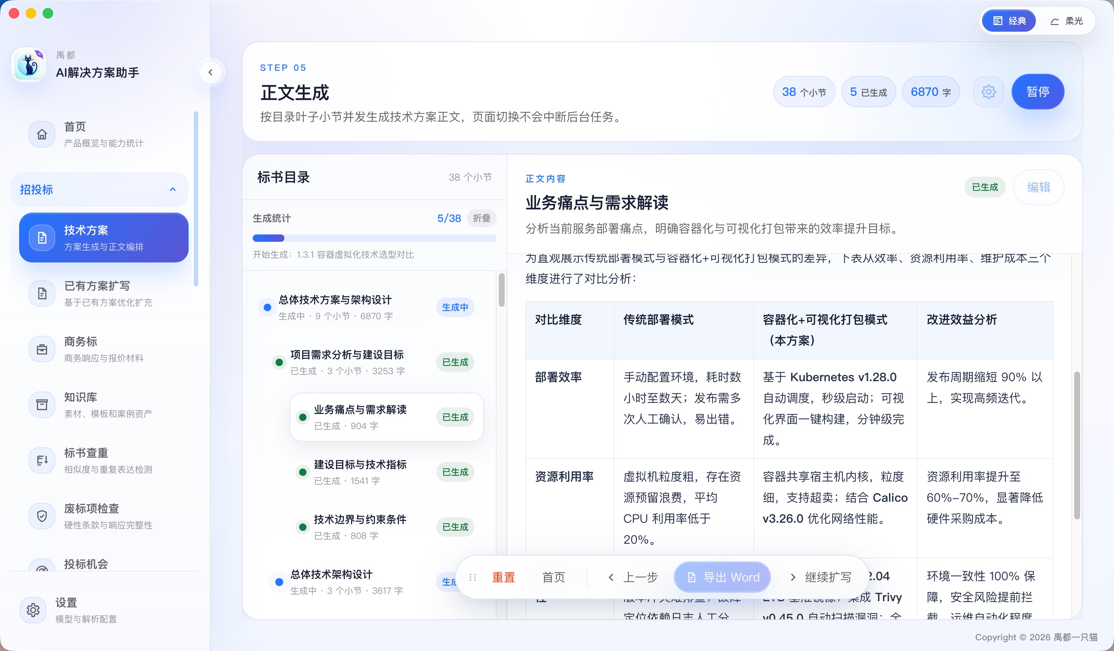1114x651 pixels.
Task: Click the 首页 home icon
Action: (42, 134)
